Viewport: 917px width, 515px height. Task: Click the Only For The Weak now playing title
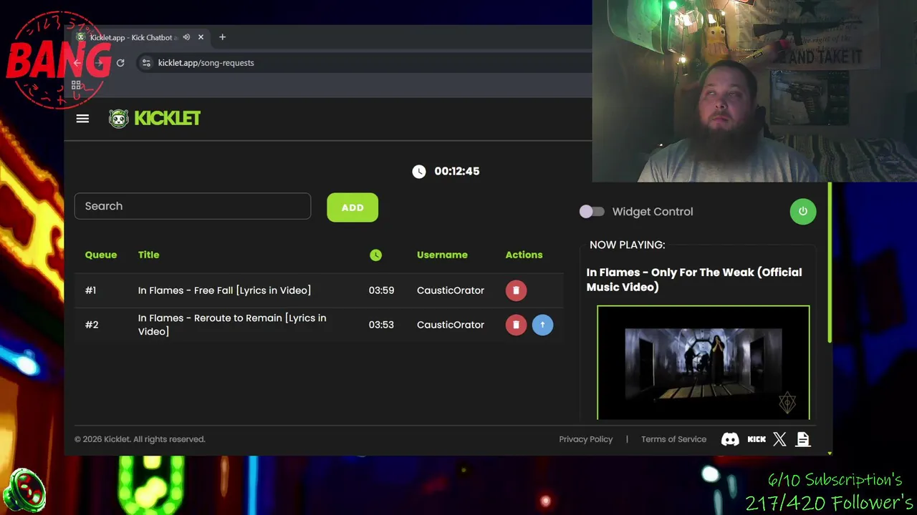click(x=694, y=280)
